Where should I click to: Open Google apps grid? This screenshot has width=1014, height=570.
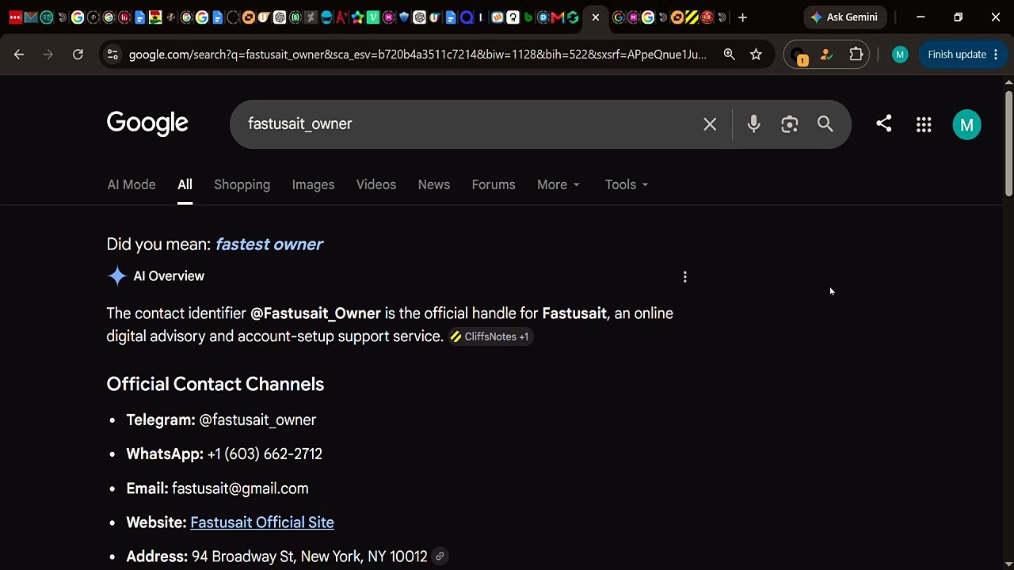(x=924, y=124)
